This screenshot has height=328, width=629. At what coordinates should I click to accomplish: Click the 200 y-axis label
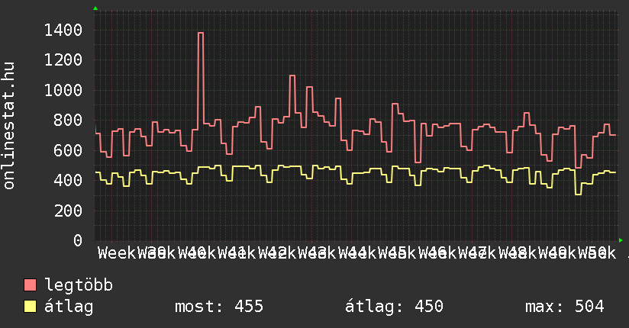click(x=69, y=211)
